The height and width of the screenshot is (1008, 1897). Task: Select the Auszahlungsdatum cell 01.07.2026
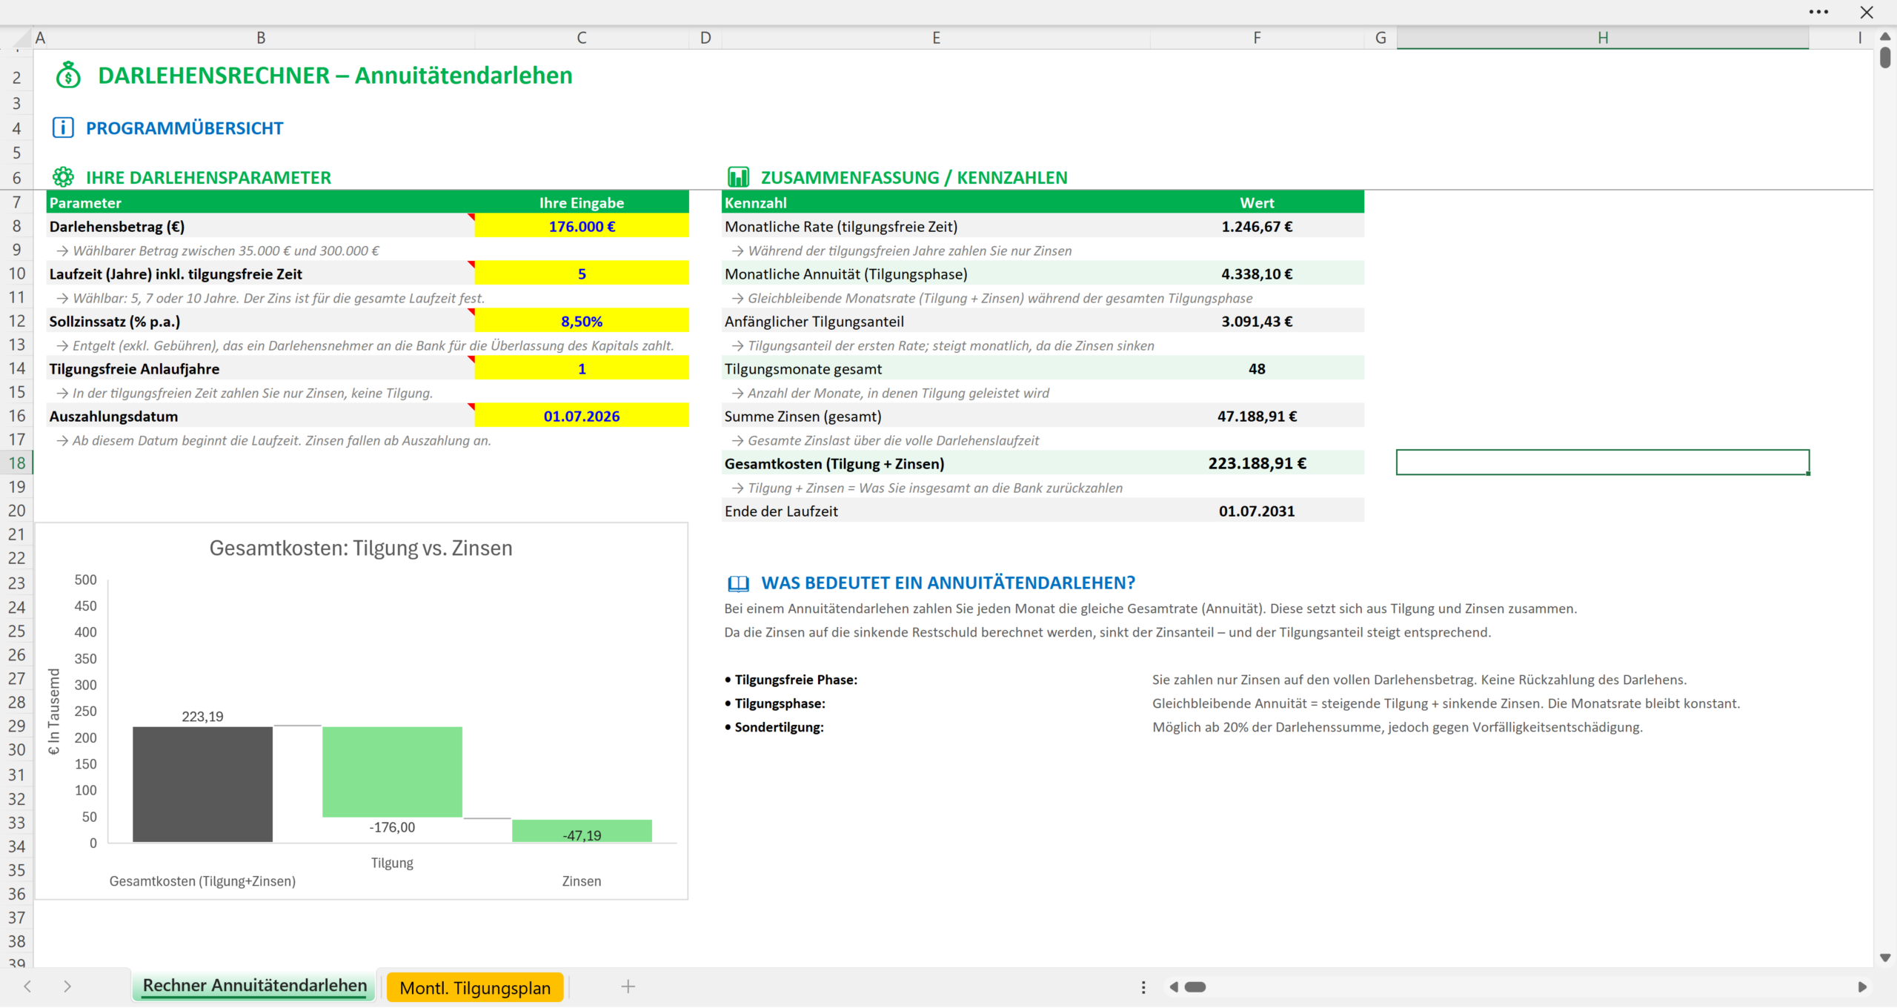pyautogui.click(x=582, y=417)
